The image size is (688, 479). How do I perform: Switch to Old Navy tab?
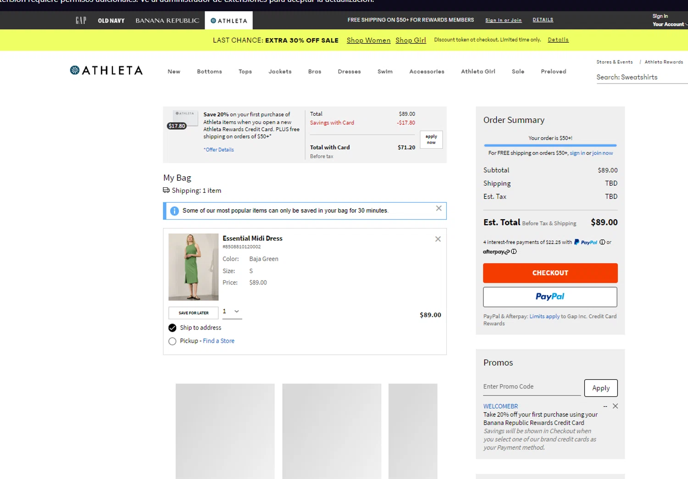pyautogui.click(x=111, y=21)
